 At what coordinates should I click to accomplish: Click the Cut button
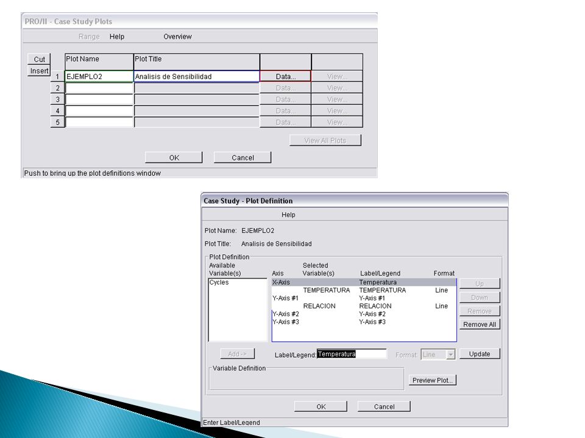tap(39, 59)
